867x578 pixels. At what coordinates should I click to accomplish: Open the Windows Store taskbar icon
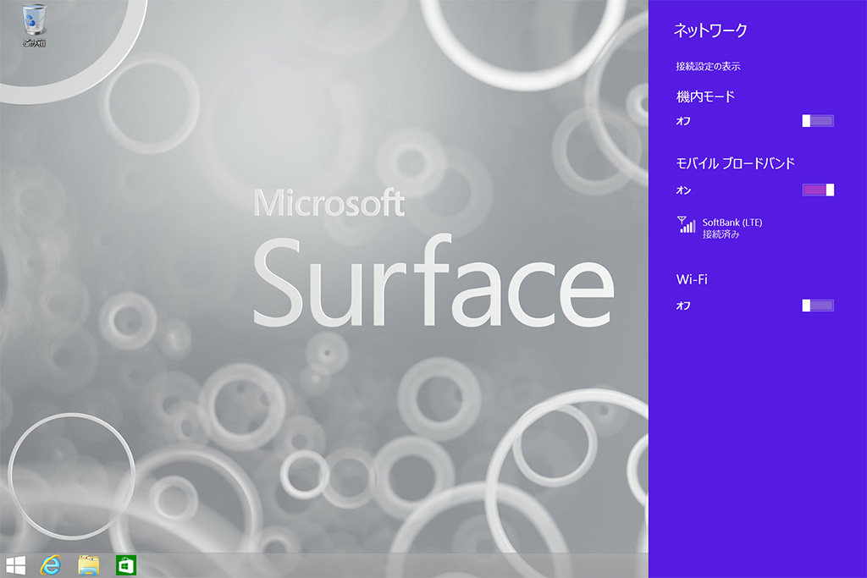126,565
